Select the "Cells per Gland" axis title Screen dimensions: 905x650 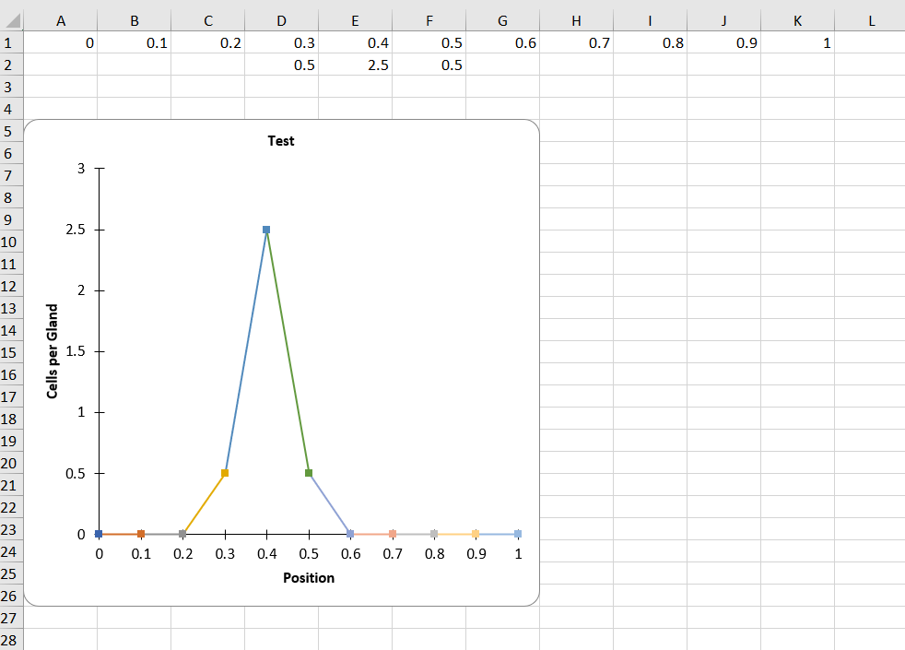[53, 351]
